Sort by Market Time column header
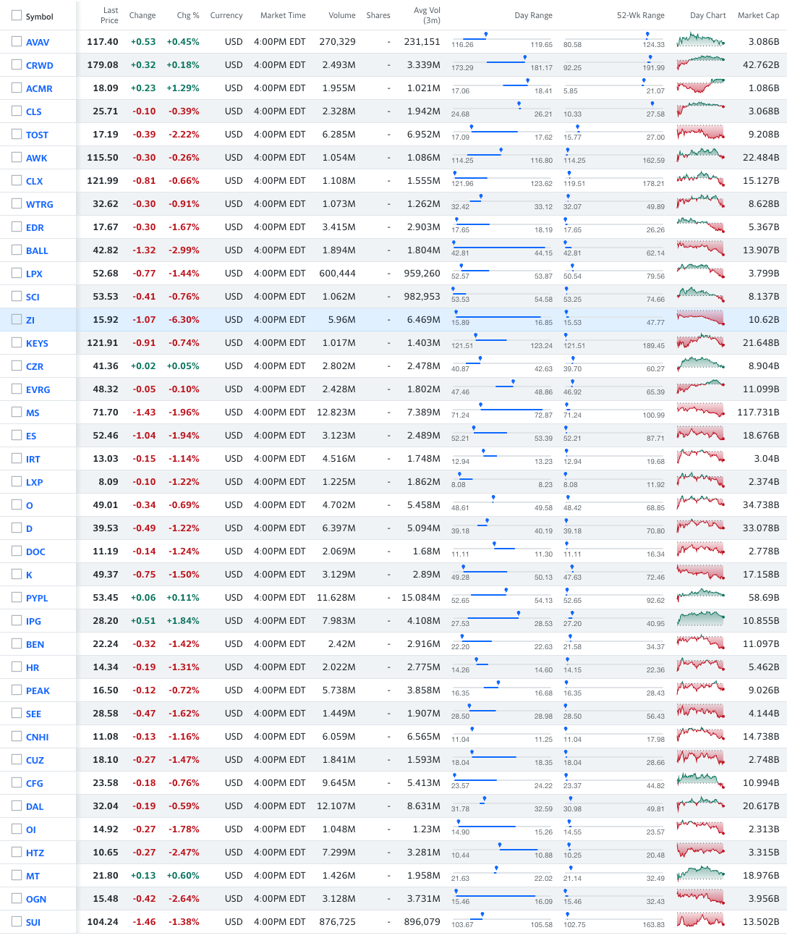 [x=283, y=15]
